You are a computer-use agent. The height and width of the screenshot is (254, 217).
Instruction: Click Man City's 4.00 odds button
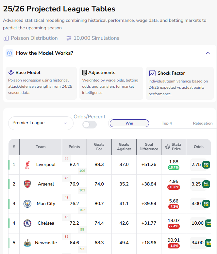tap(200, 204)
